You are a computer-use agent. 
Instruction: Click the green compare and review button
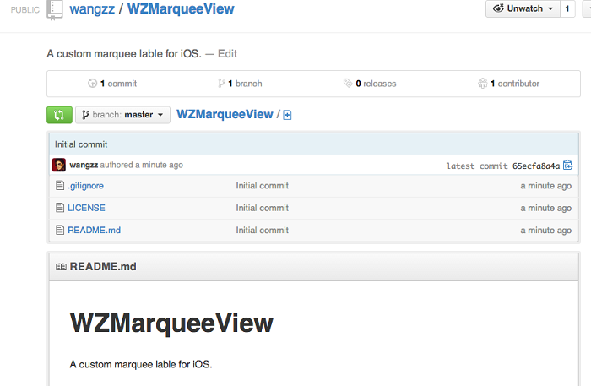[x=59, y=115]
